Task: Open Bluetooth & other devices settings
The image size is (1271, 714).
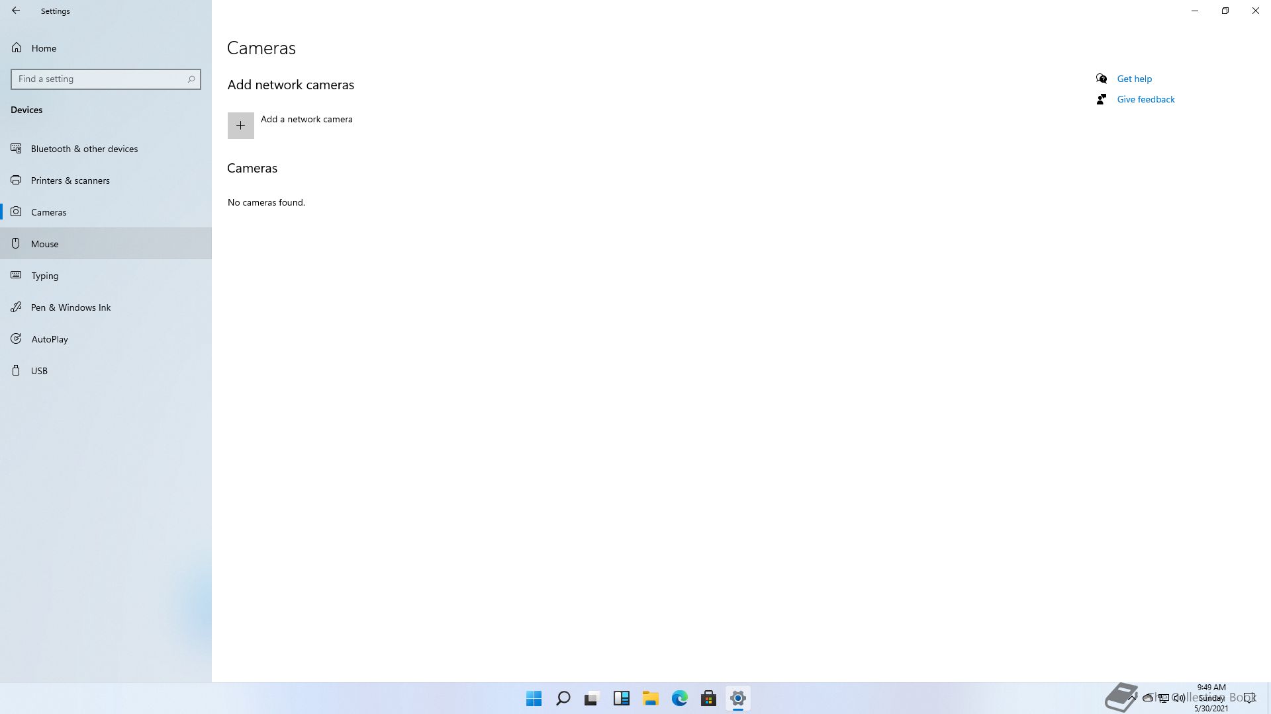Action: [84, 149]
